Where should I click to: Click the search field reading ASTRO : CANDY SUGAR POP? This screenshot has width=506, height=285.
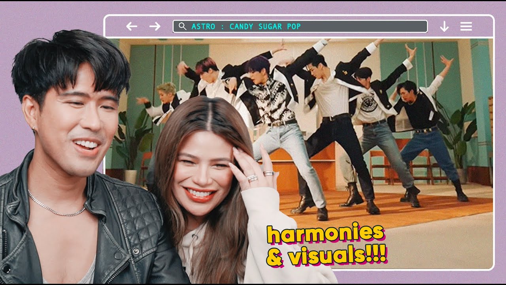pyautogui.click(x=300, y=27)
